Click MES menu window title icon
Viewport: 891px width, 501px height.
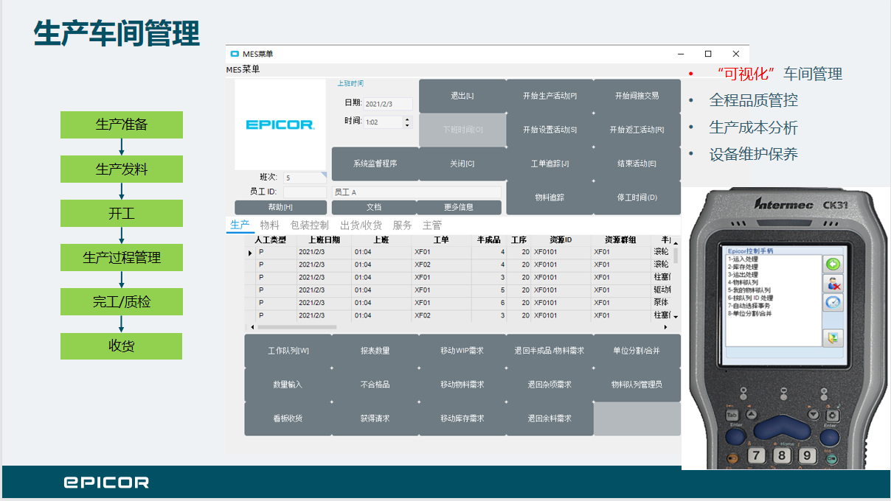point(235,54)
